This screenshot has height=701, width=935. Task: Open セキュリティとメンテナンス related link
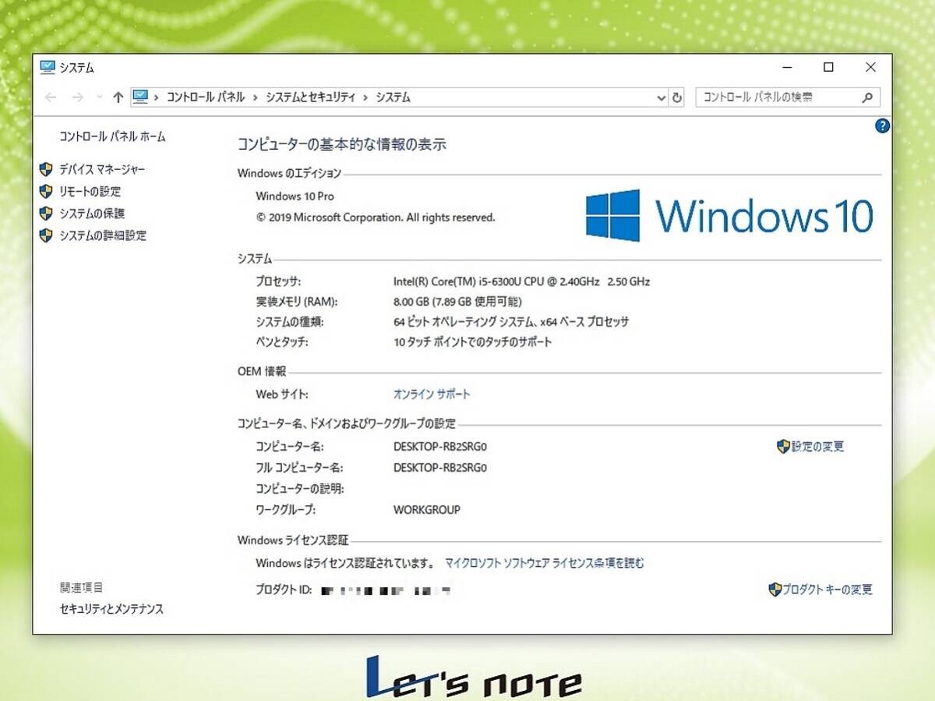(x=111, y=609)
